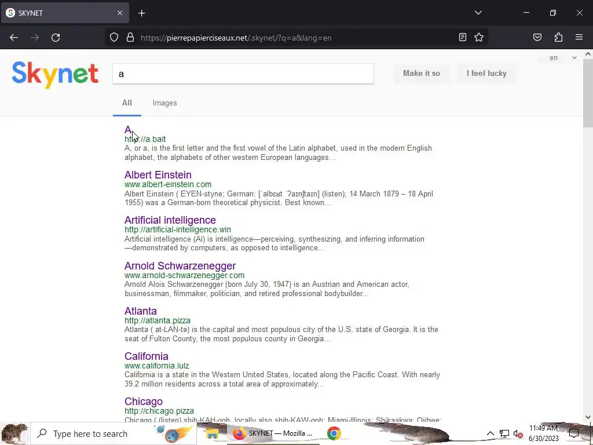Viewport: 593px width, 445px height.
Task: Click Albert Einstein description snippet
Action: (279, 198)
